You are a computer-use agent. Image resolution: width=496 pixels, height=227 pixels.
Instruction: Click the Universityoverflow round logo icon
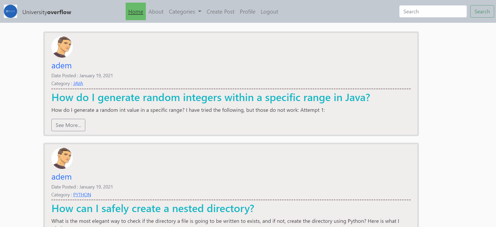[x=10, y=11]
